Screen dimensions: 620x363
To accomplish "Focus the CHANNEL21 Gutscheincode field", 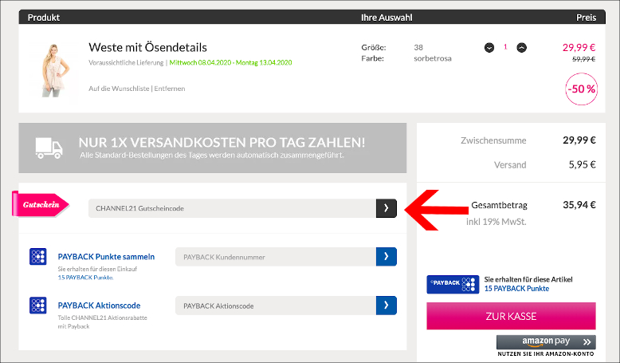I will [232, 208].
